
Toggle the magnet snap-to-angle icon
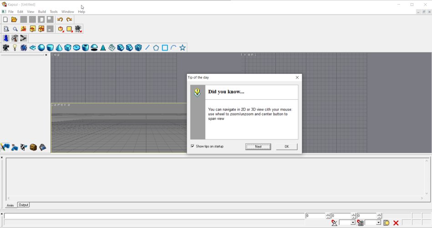coord(334,223)
